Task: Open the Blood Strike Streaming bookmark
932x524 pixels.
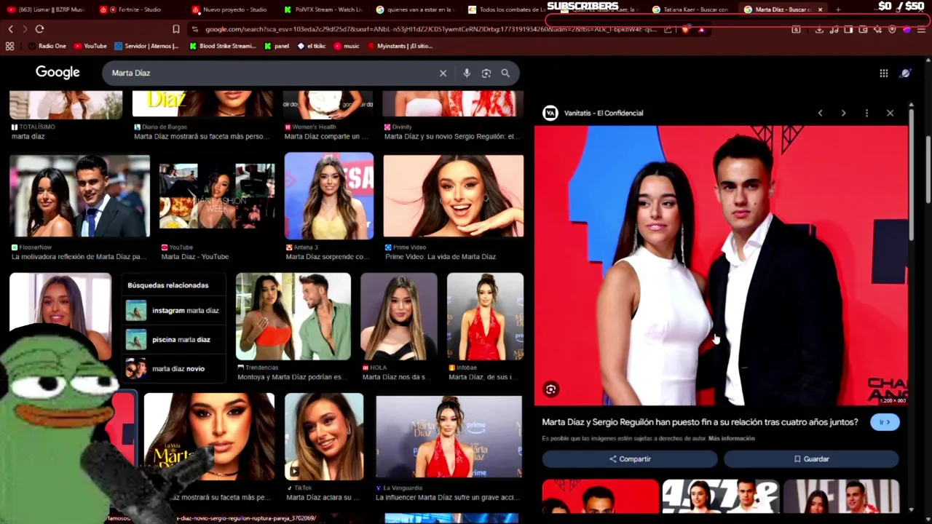Action: point(222,46)
